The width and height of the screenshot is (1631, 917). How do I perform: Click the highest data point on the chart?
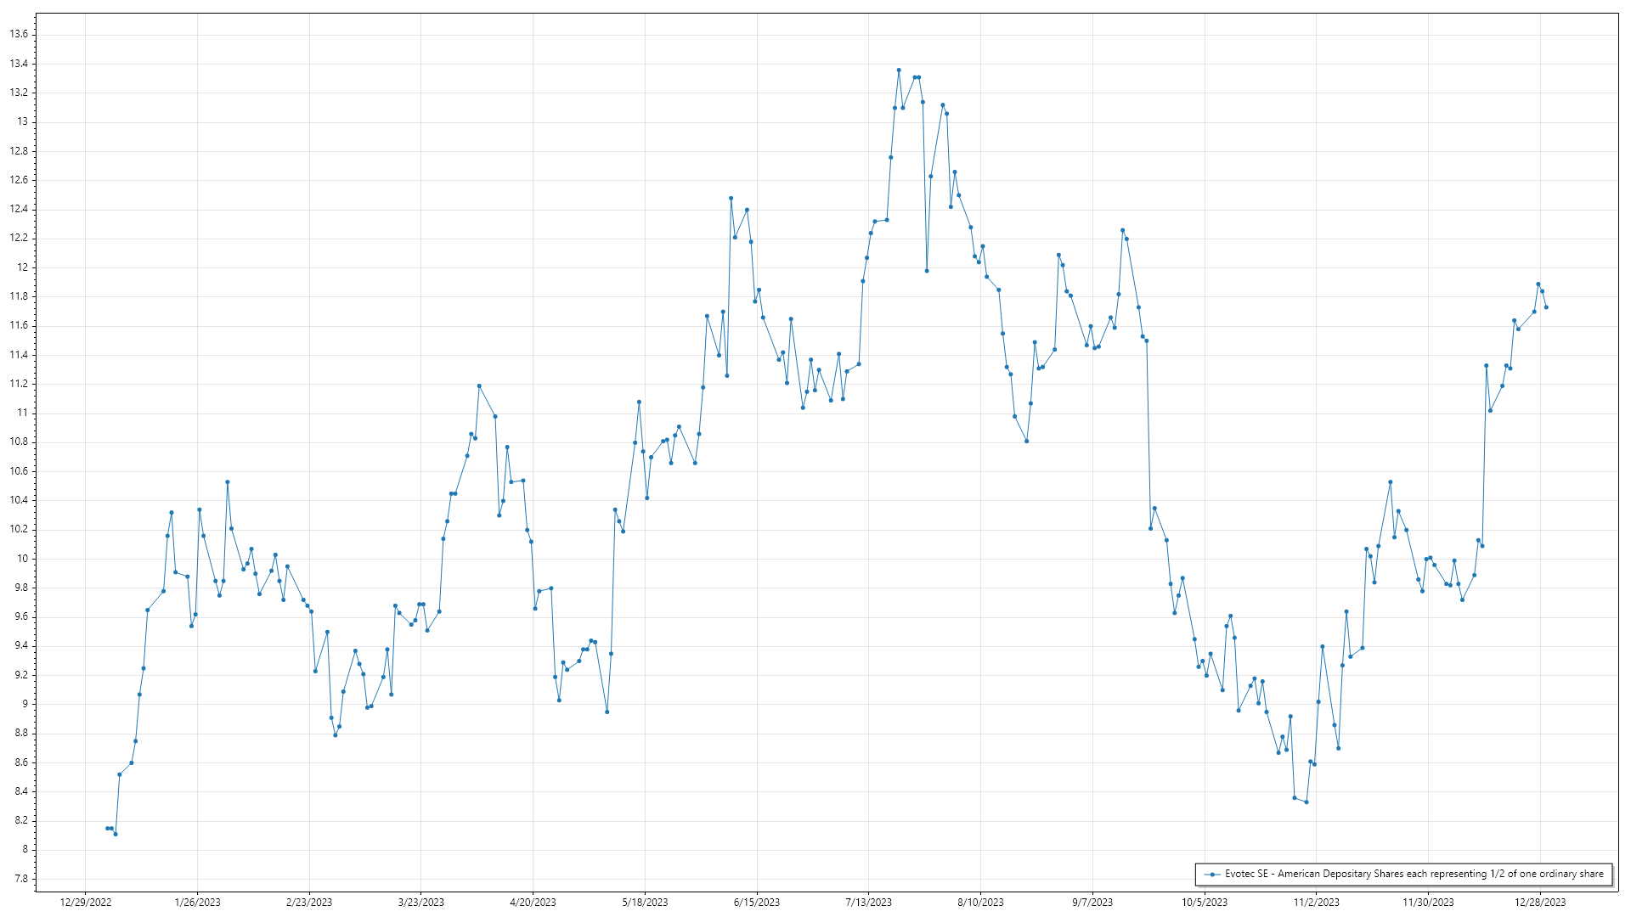899,70
